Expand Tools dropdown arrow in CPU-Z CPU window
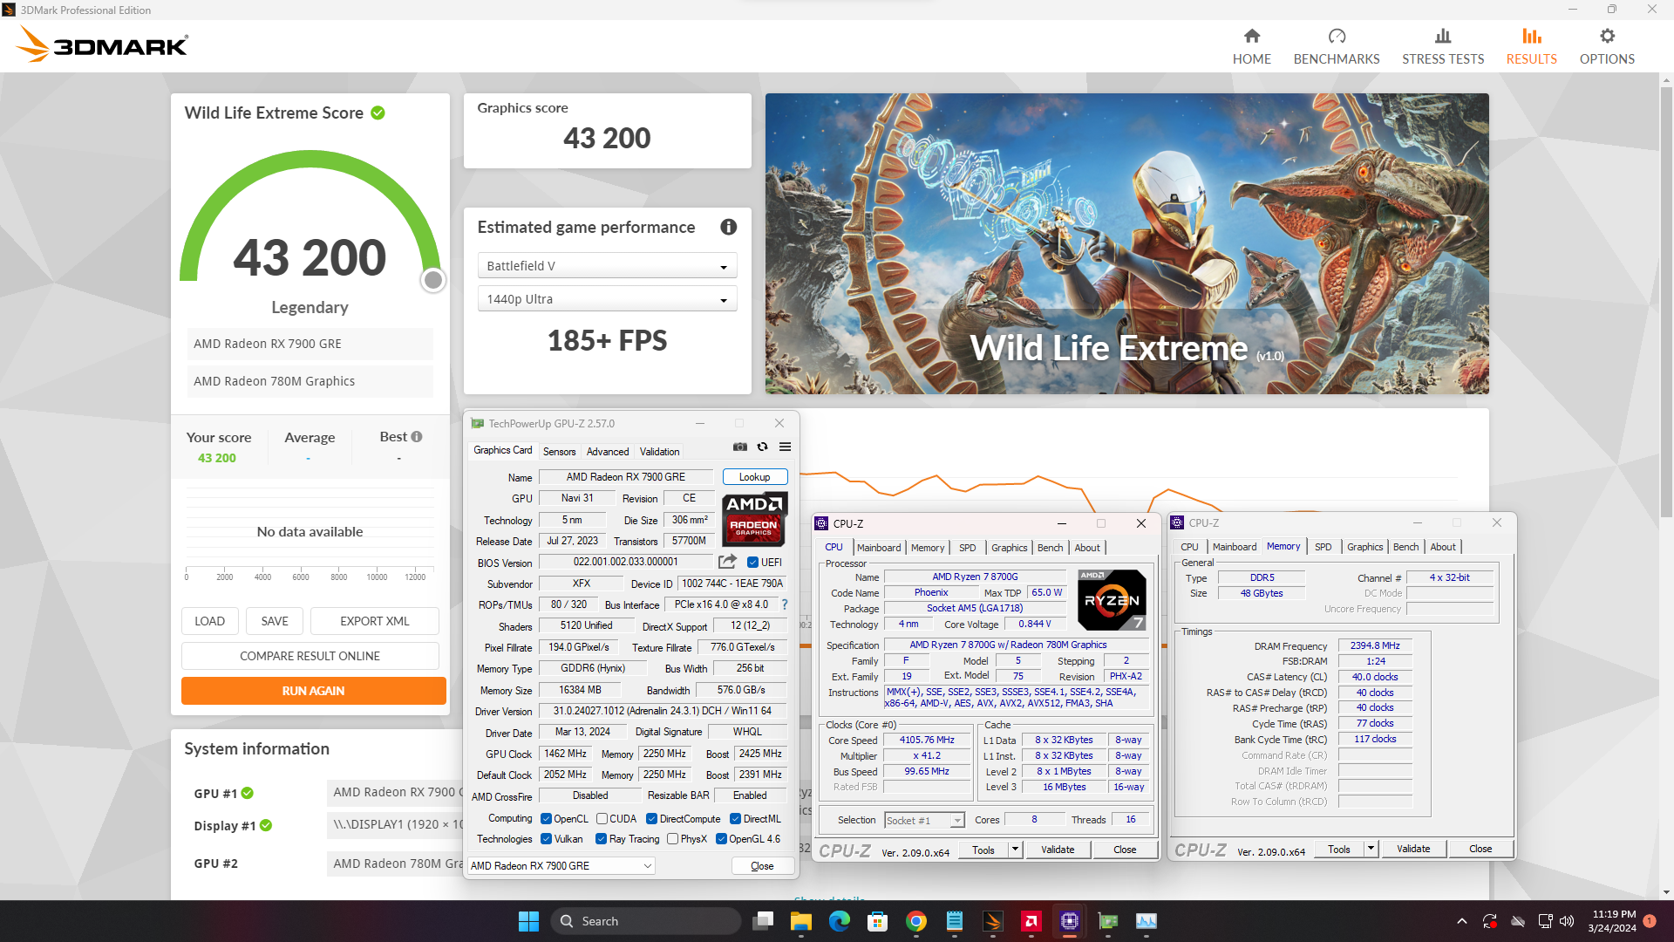Screen dimensions: 1674x942 tap(1015, 850)
